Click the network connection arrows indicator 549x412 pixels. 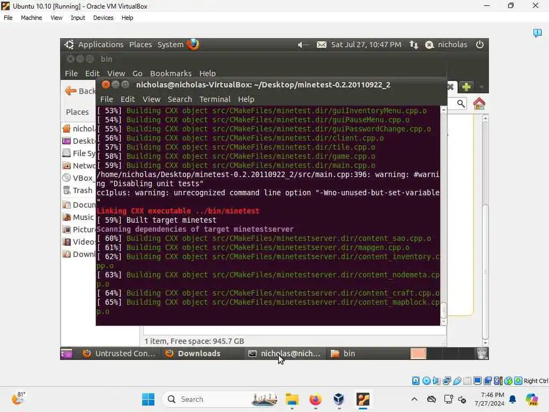414,45
